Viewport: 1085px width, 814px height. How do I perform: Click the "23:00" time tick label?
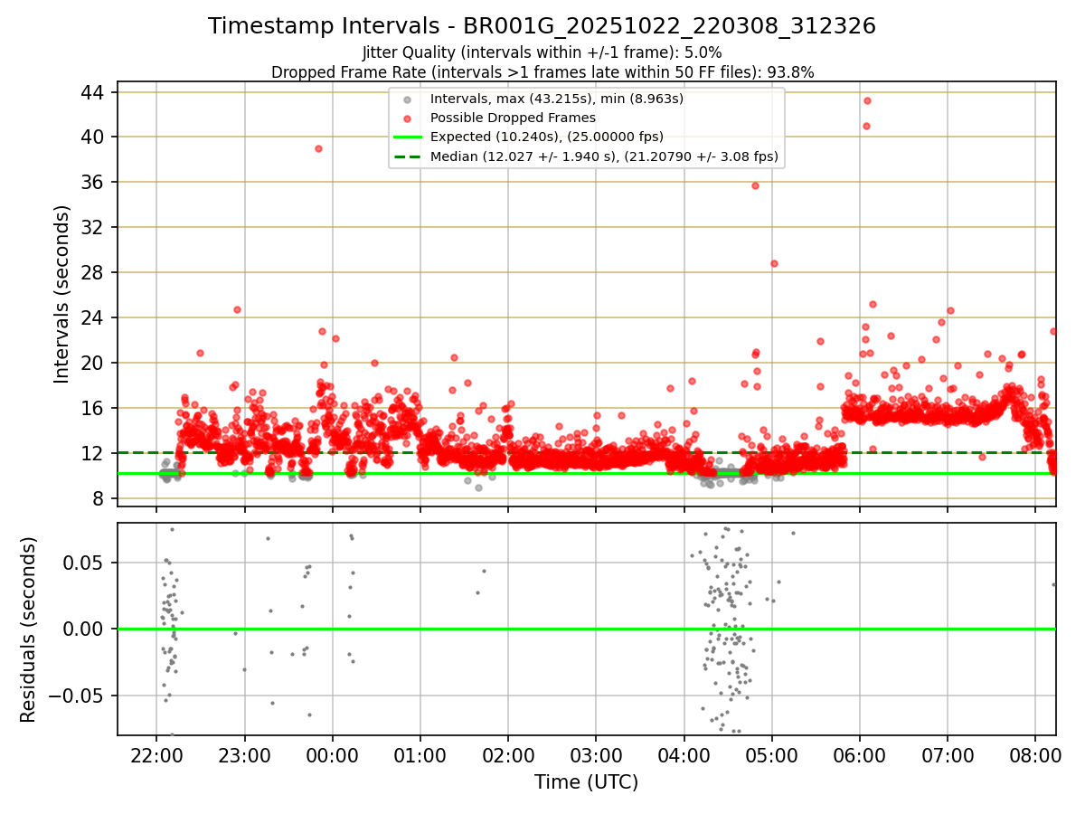coord(244,754)
